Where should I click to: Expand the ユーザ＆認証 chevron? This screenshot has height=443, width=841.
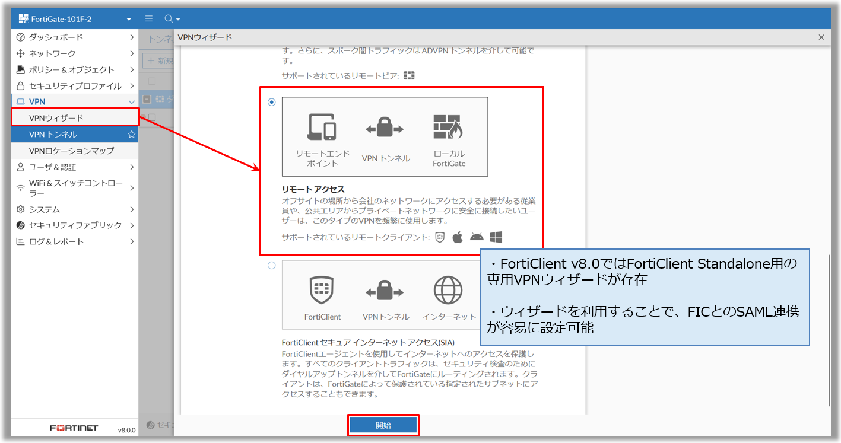[132, 167]
